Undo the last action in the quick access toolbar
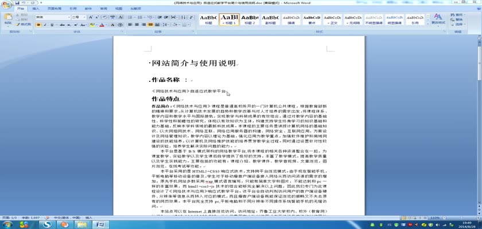 click(24, 3)
